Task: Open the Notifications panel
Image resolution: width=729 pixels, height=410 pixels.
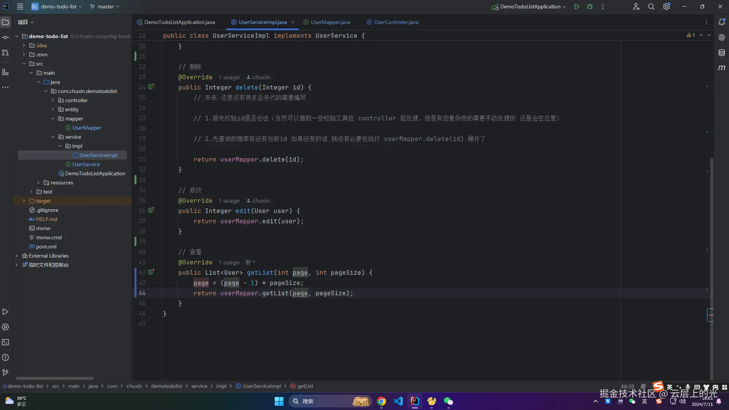Action: pyautogui.click(x=721, y=22)
